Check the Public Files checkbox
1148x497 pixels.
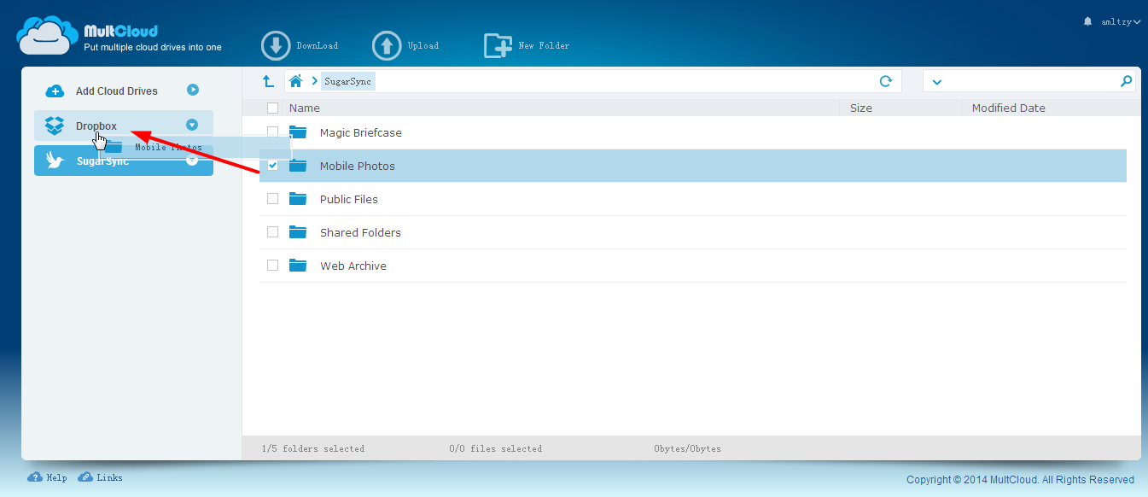pos(272,198)
